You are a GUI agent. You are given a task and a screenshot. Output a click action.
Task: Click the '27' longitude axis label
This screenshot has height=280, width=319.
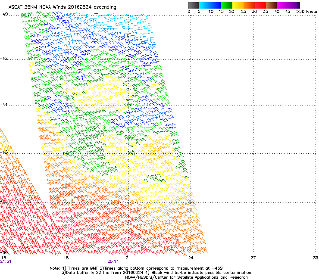[253, 258]
